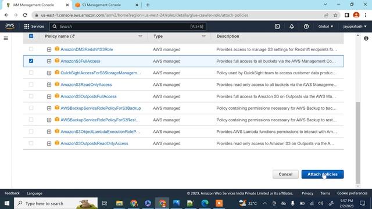This screenshot has width=372, height=209.
Task: Check the AmazonS3OutpostsReadOnlyAccess checkbox
Action: pyautogui.click(x=31, y=143)
